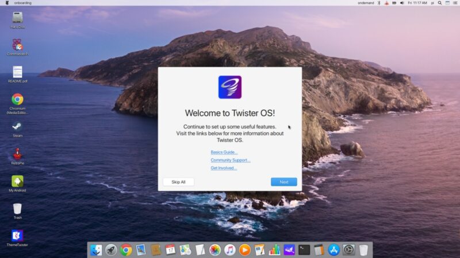Launch the Steam desktop icon
Screen dimensions: 460x258
click(x=17, y=129)
